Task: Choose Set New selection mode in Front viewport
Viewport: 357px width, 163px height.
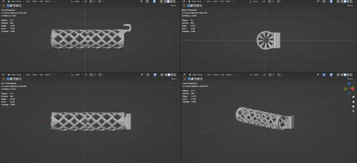Action: pos(8,79)
